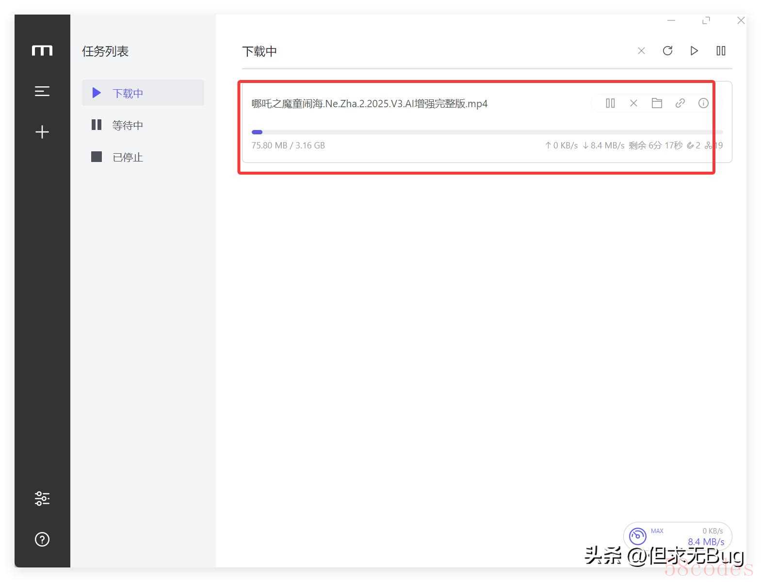Viewport: 761px width, 582px height.
Task: Click the remaining time 剩余 6分 17秒
Action: [x=655, y=145]
